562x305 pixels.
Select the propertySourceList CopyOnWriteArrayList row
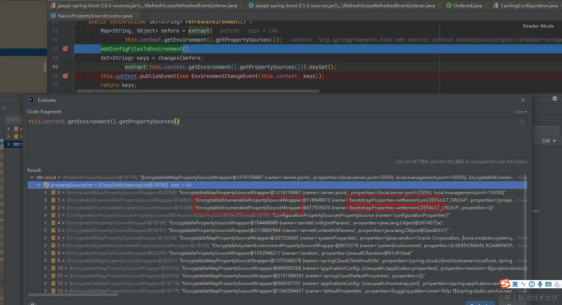(277, 185)
